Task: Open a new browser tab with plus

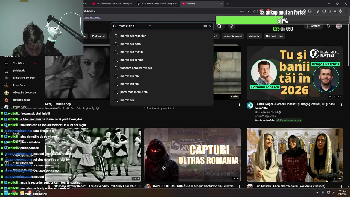Action: pyautogui.click(x=228, y=4)
